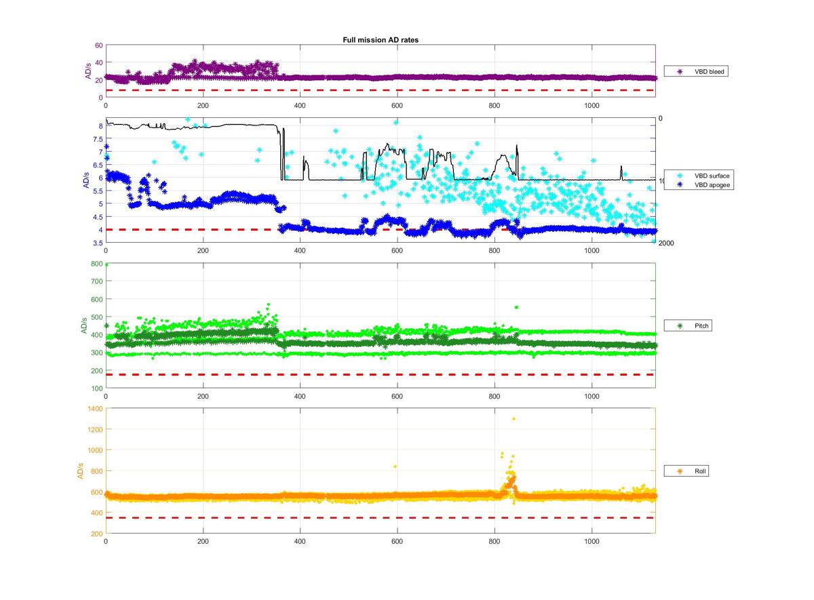Select the VBD apogee legend entry

click(698, 184)
